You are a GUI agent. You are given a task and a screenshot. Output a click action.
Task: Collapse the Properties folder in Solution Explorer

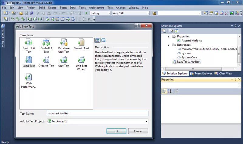[x=169, y=37]
